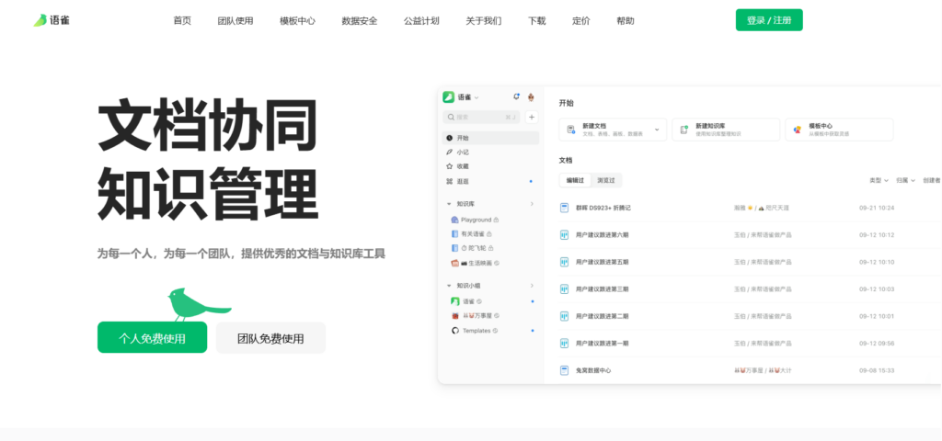This screenshot has width=942, height=441.
Task: Click the owner text ending in 咫尺天涯
Action: pos(761,208)
